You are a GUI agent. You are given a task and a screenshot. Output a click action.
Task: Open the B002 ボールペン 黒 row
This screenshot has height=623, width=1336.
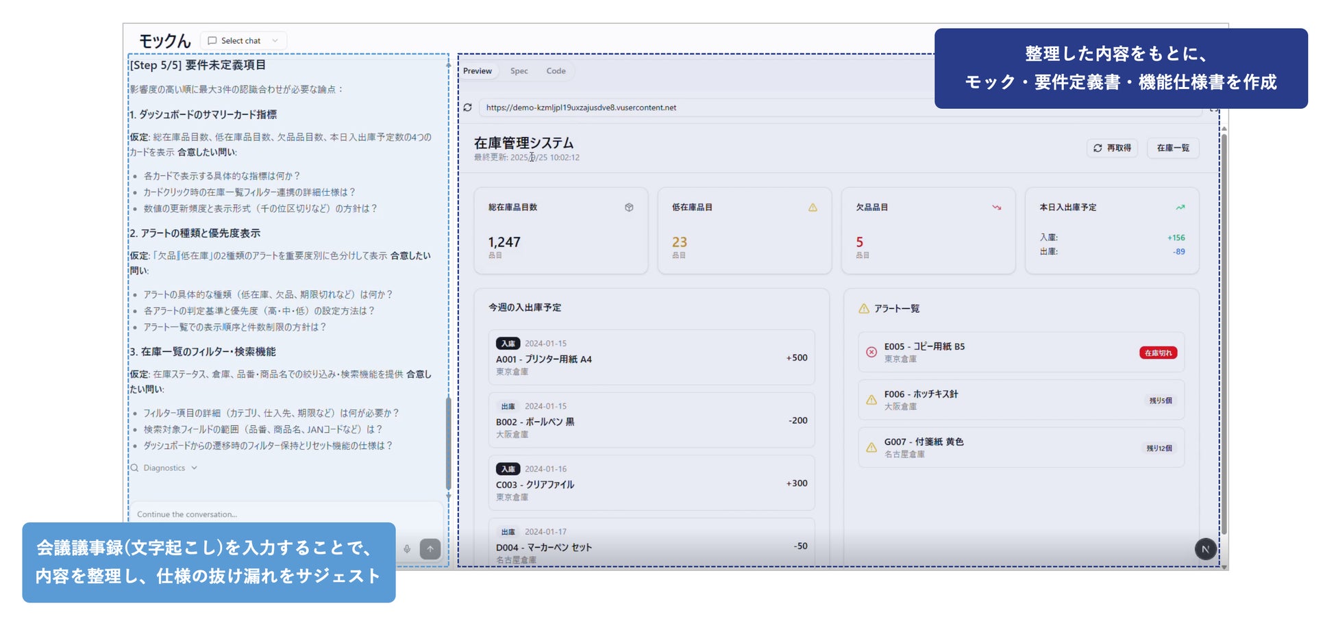point(652,420)
